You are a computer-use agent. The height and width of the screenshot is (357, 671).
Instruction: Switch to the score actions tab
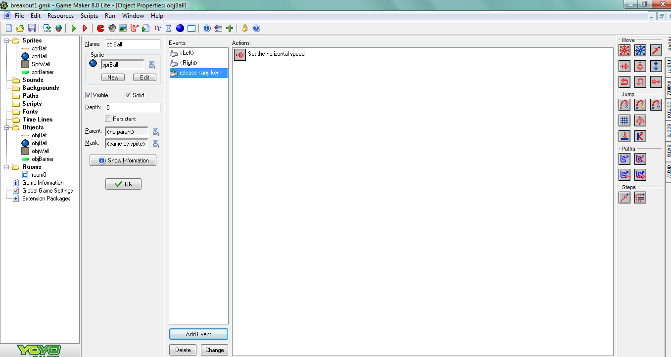click(668, 130)
